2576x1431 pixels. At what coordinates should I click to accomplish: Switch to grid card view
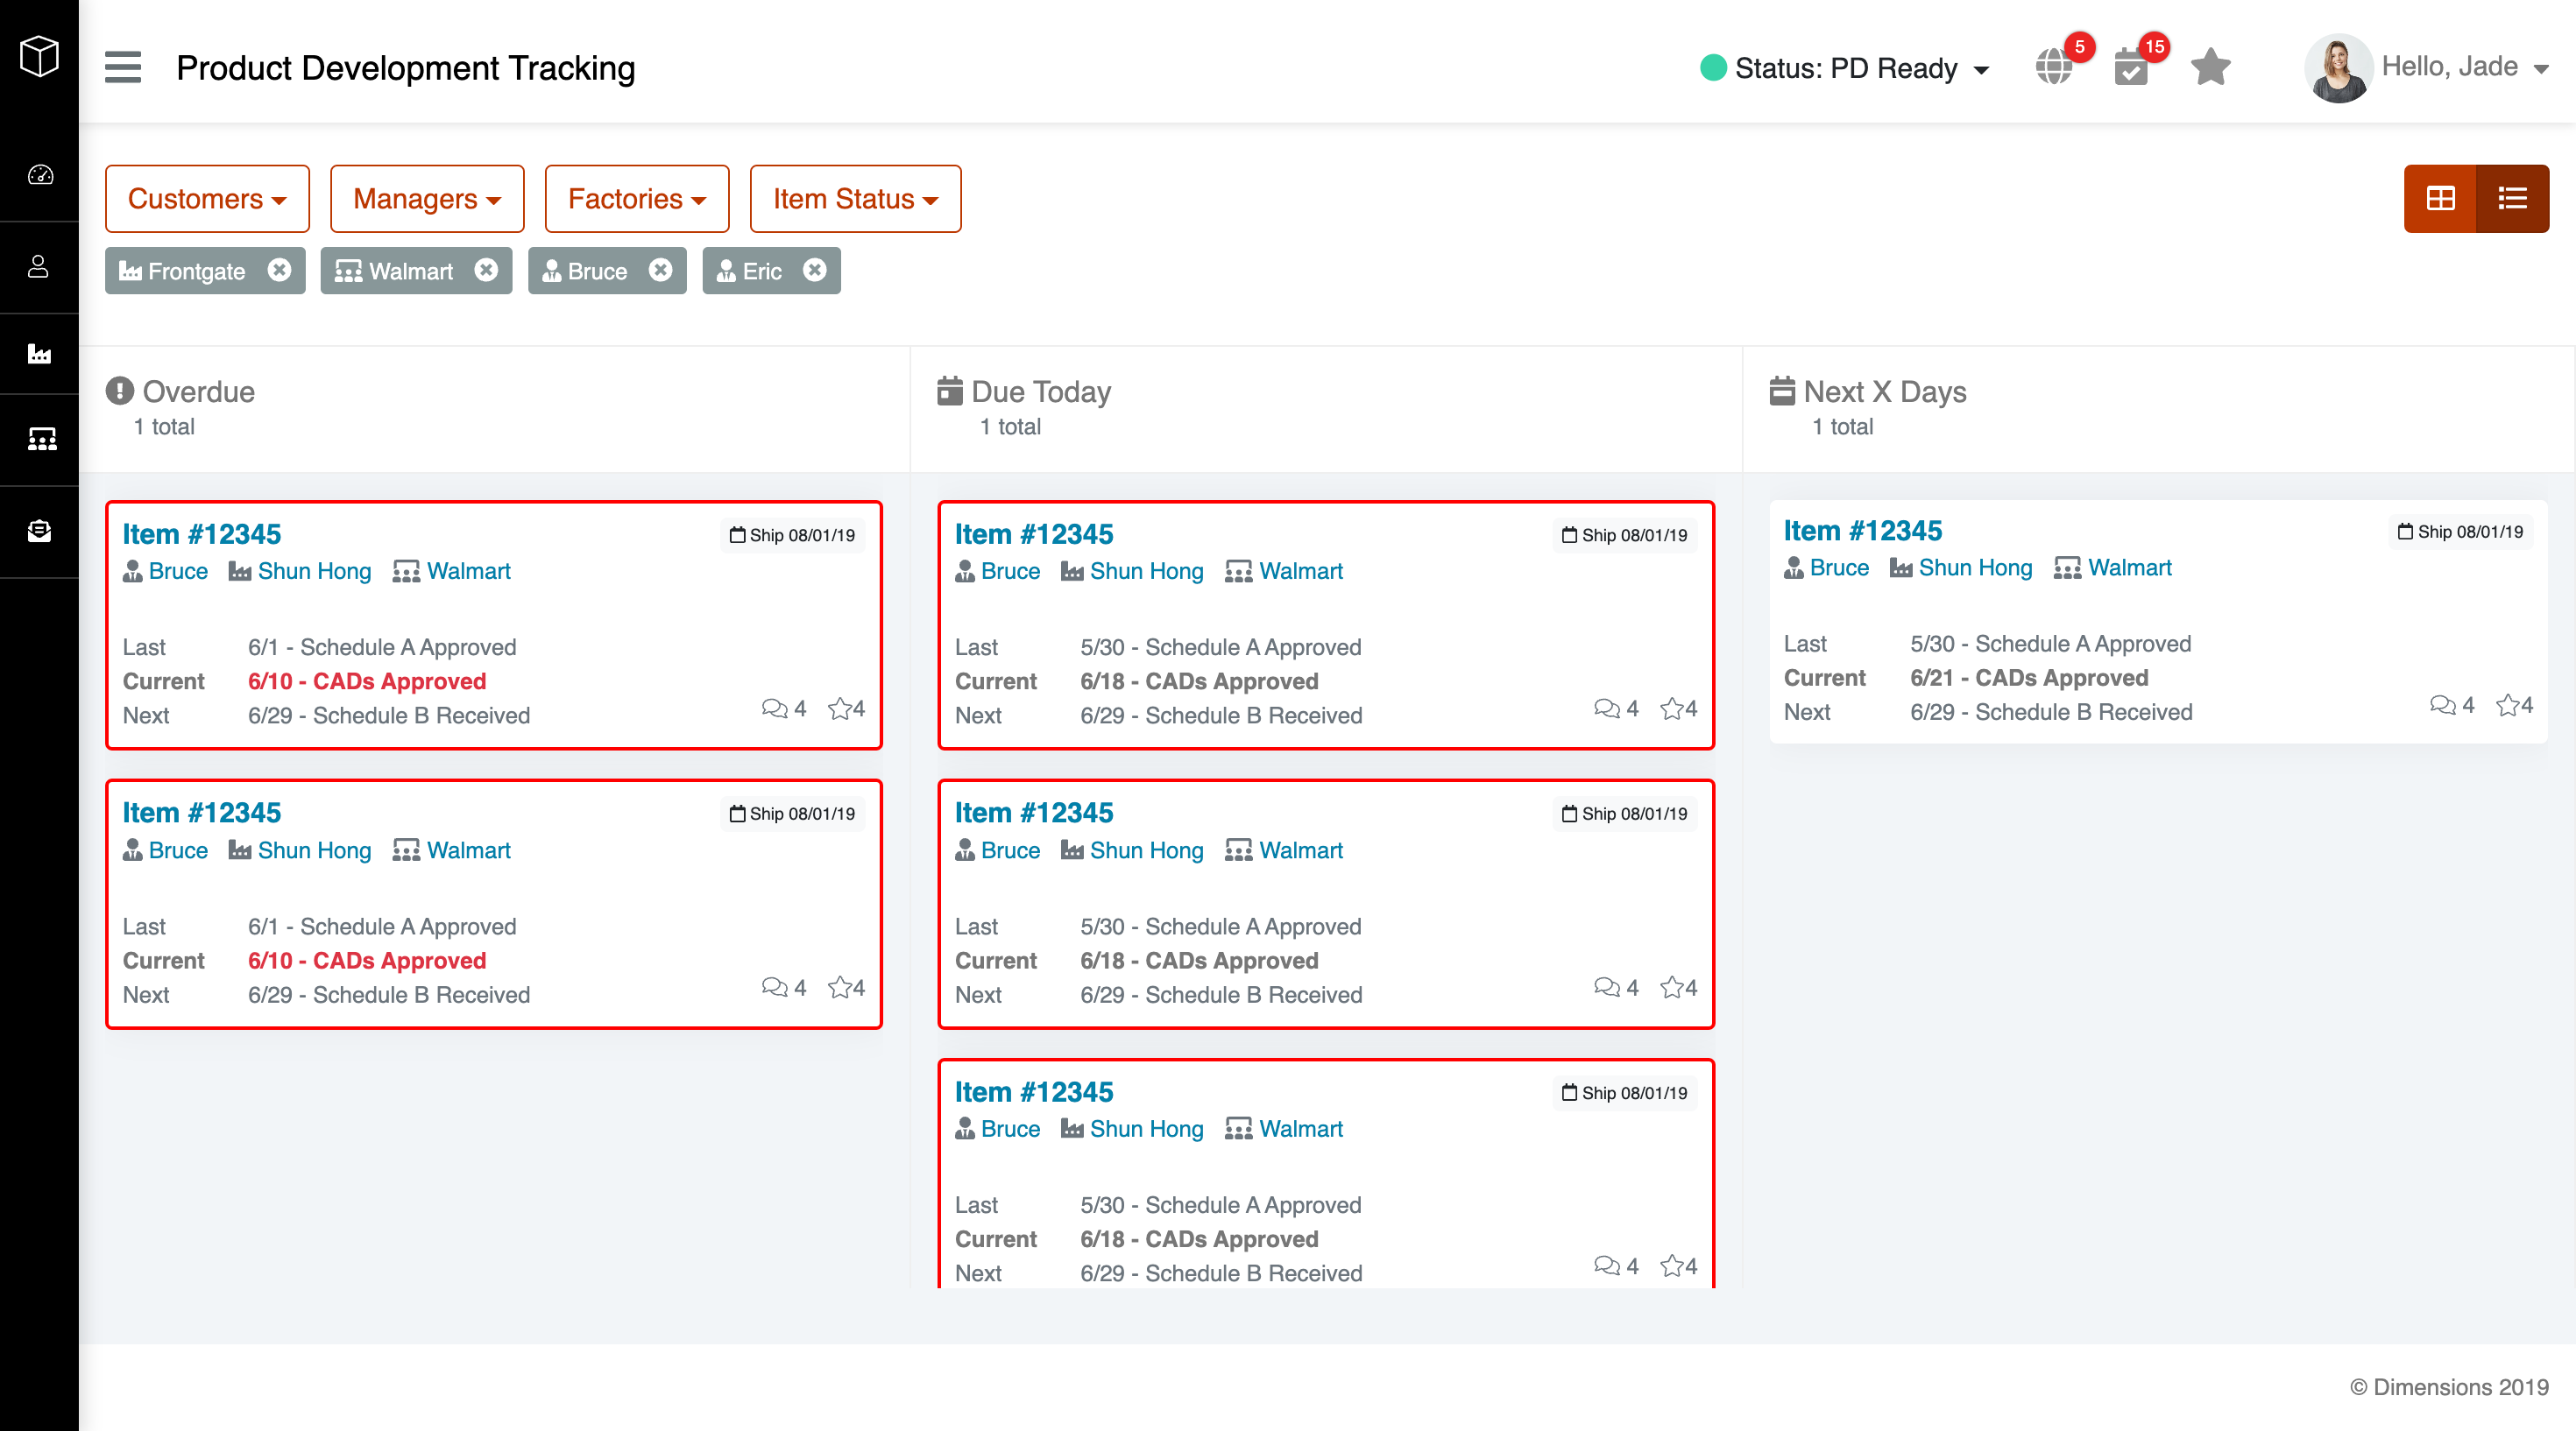pos(2440,199)
